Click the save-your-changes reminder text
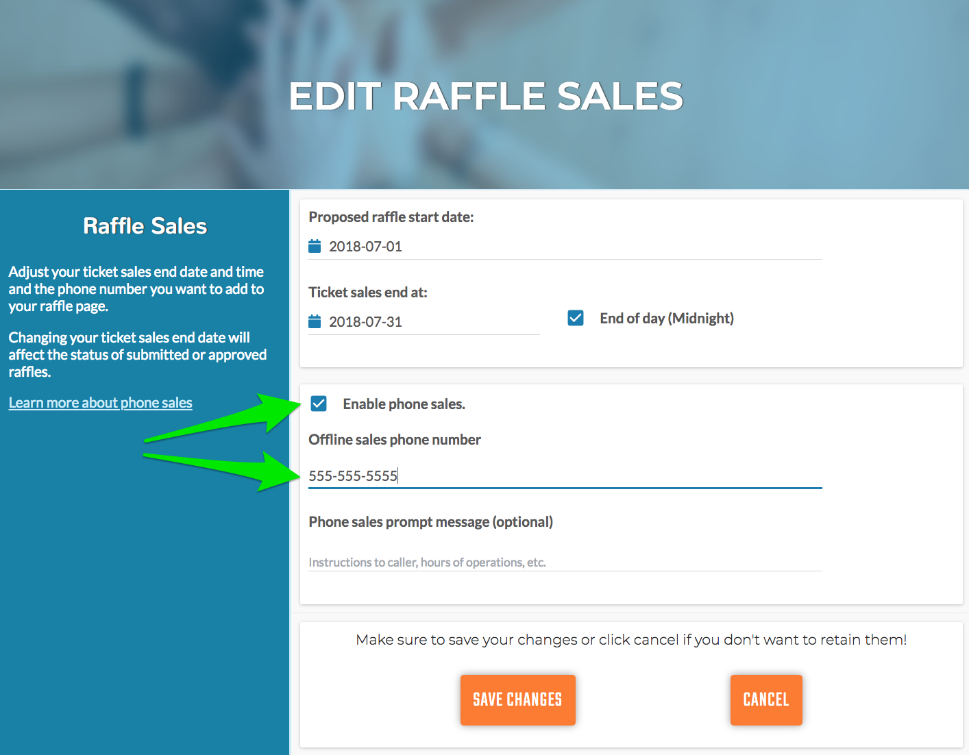969x755 pixels. pos(631,640)
